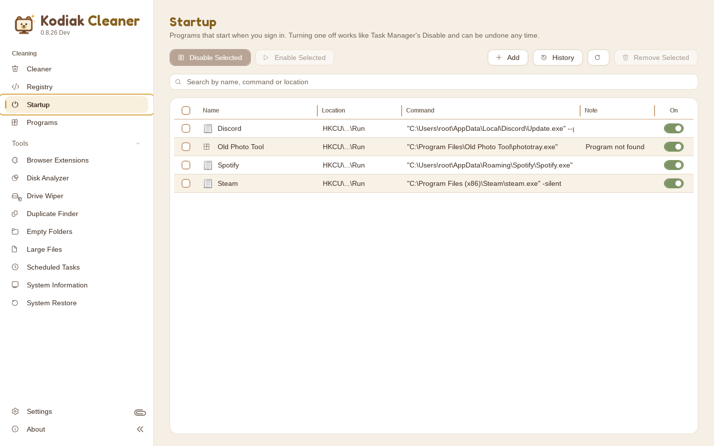Toggle off Discord startup switch
Image resolution: width=714 pixels, height=446 pixels.
coord(674,128)
